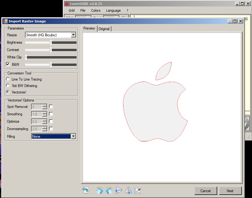
Task: Select Line To Line Tracing option
Action: click(8, 79)
